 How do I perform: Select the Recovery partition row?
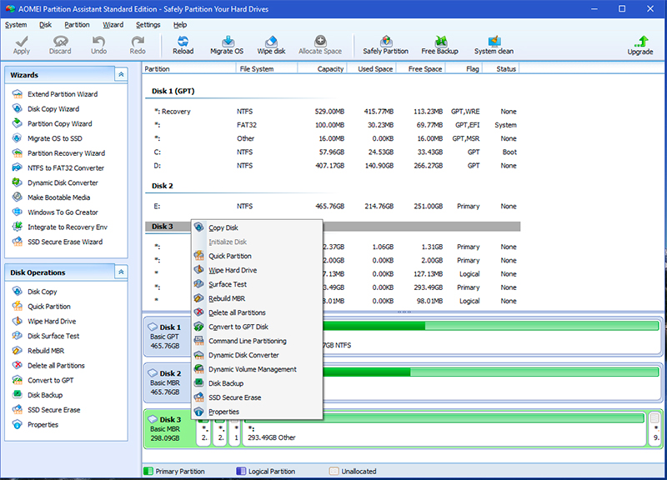click(333, 112)
